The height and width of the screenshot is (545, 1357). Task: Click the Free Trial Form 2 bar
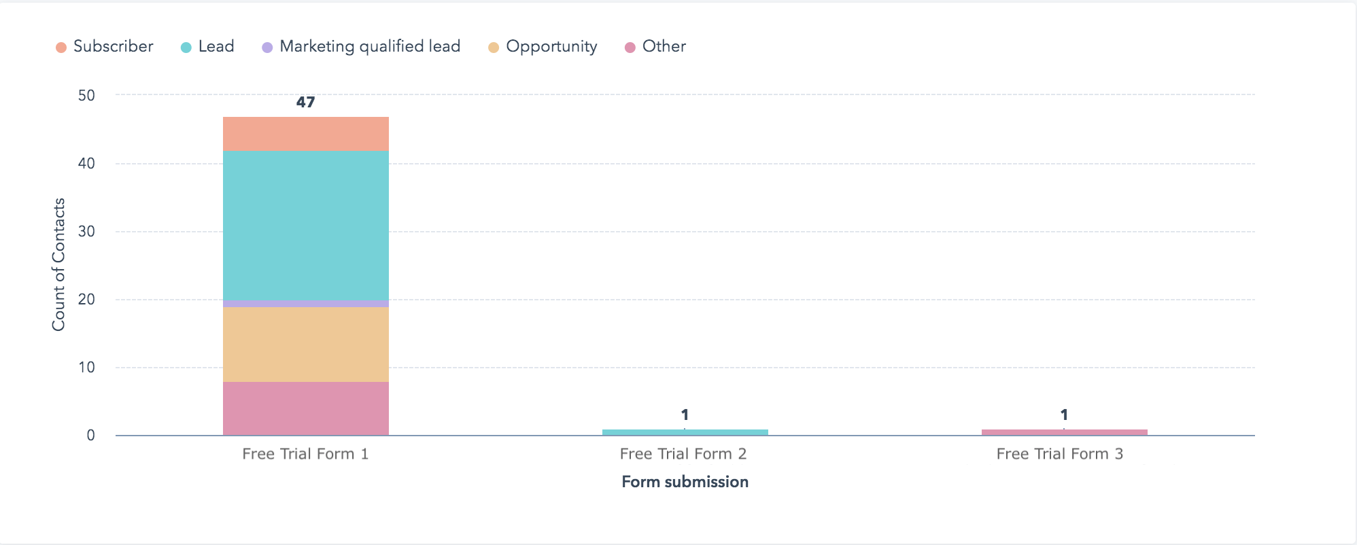click(x=685, y=432)
